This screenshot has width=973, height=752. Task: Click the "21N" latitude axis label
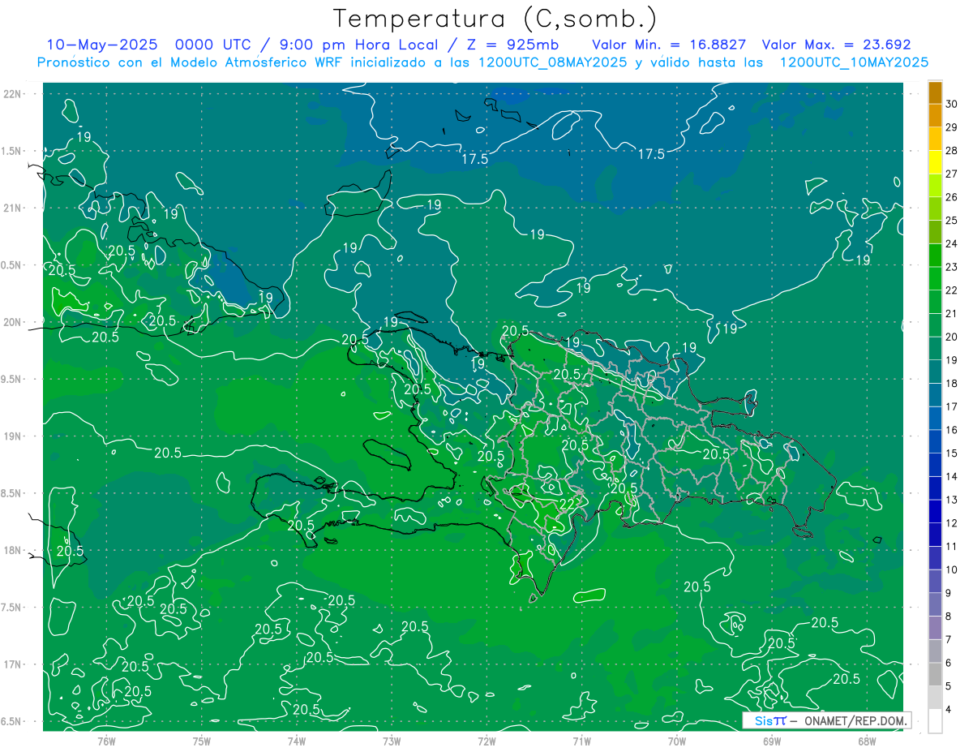tap(13, 208)
